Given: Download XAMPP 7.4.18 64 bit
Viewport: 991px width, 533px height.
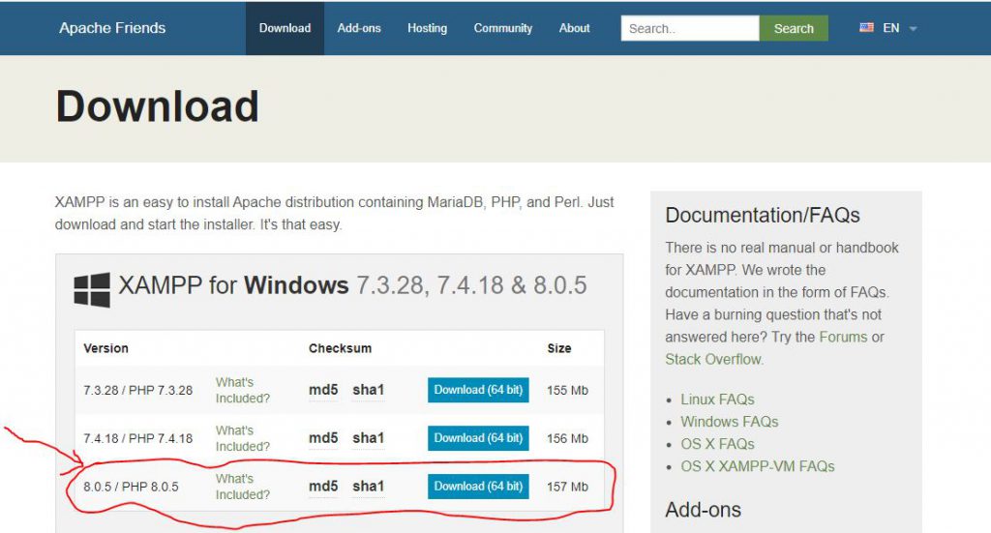Looking at the screenshot, I should 478,438.
